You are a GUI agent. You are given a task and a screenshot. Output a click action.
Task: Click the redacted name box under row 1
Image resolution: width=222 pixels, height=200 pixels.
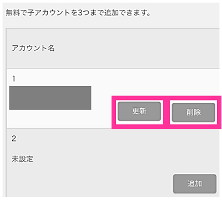click(x=50, y=98)
